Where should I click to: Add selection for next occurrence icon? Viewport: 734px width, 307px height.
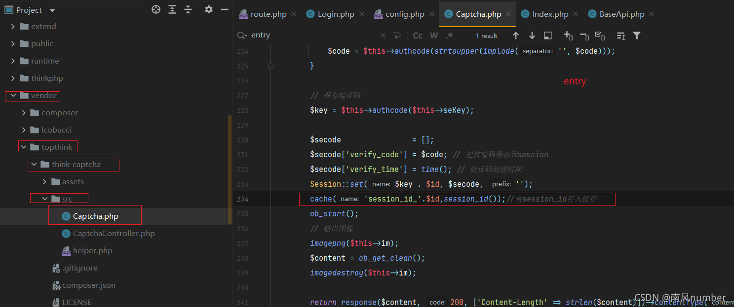click(569, 35)
